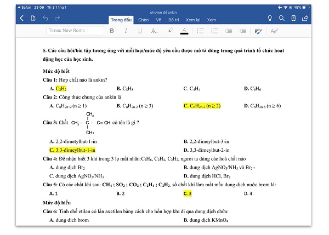The image size is (329, 235).
Task: Expand more font formatting options
Action: (x=154, y=31)
